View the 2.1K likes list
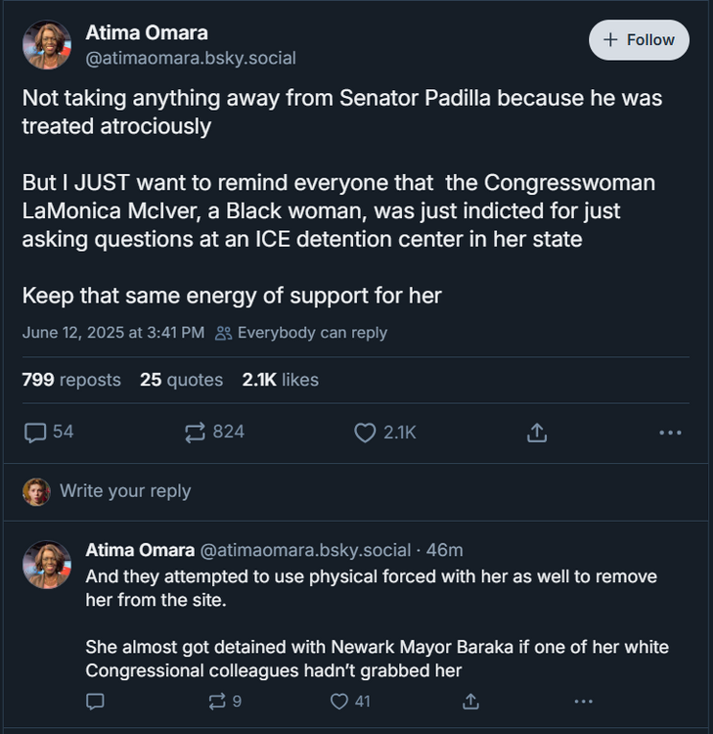713x734 pixels. [280, 380]
